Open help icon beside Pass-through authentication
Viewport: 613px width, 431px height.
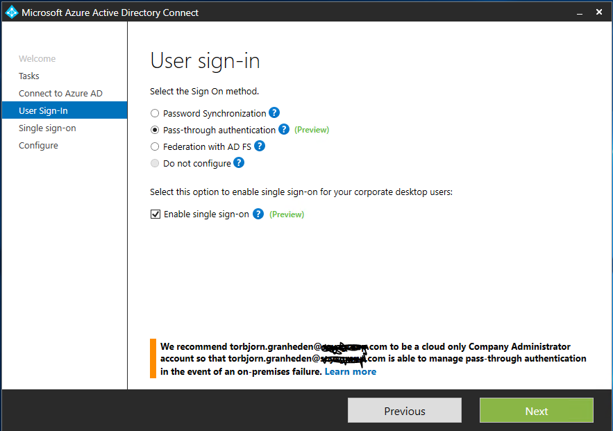click(x=284, y=129)
